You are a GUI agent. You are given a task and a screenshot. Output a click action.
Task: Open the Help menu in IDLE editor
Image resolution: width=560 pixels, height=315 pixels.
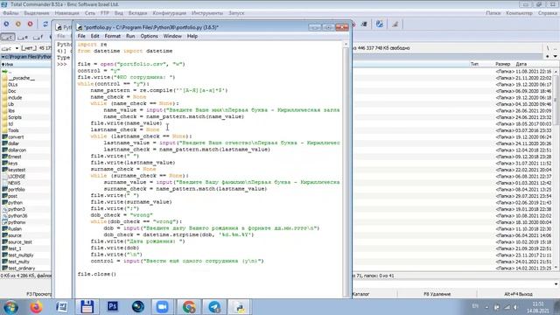coord(192,36)
